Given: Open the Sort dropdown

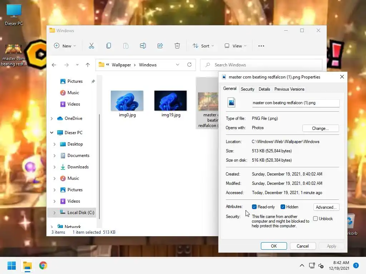Looking at the screenshot, I should click(x=203, y=46).
